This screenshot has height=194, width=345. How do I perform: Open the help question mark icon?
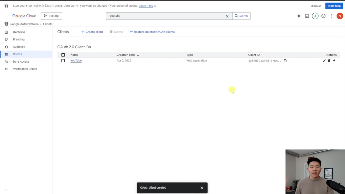point(323,16)
